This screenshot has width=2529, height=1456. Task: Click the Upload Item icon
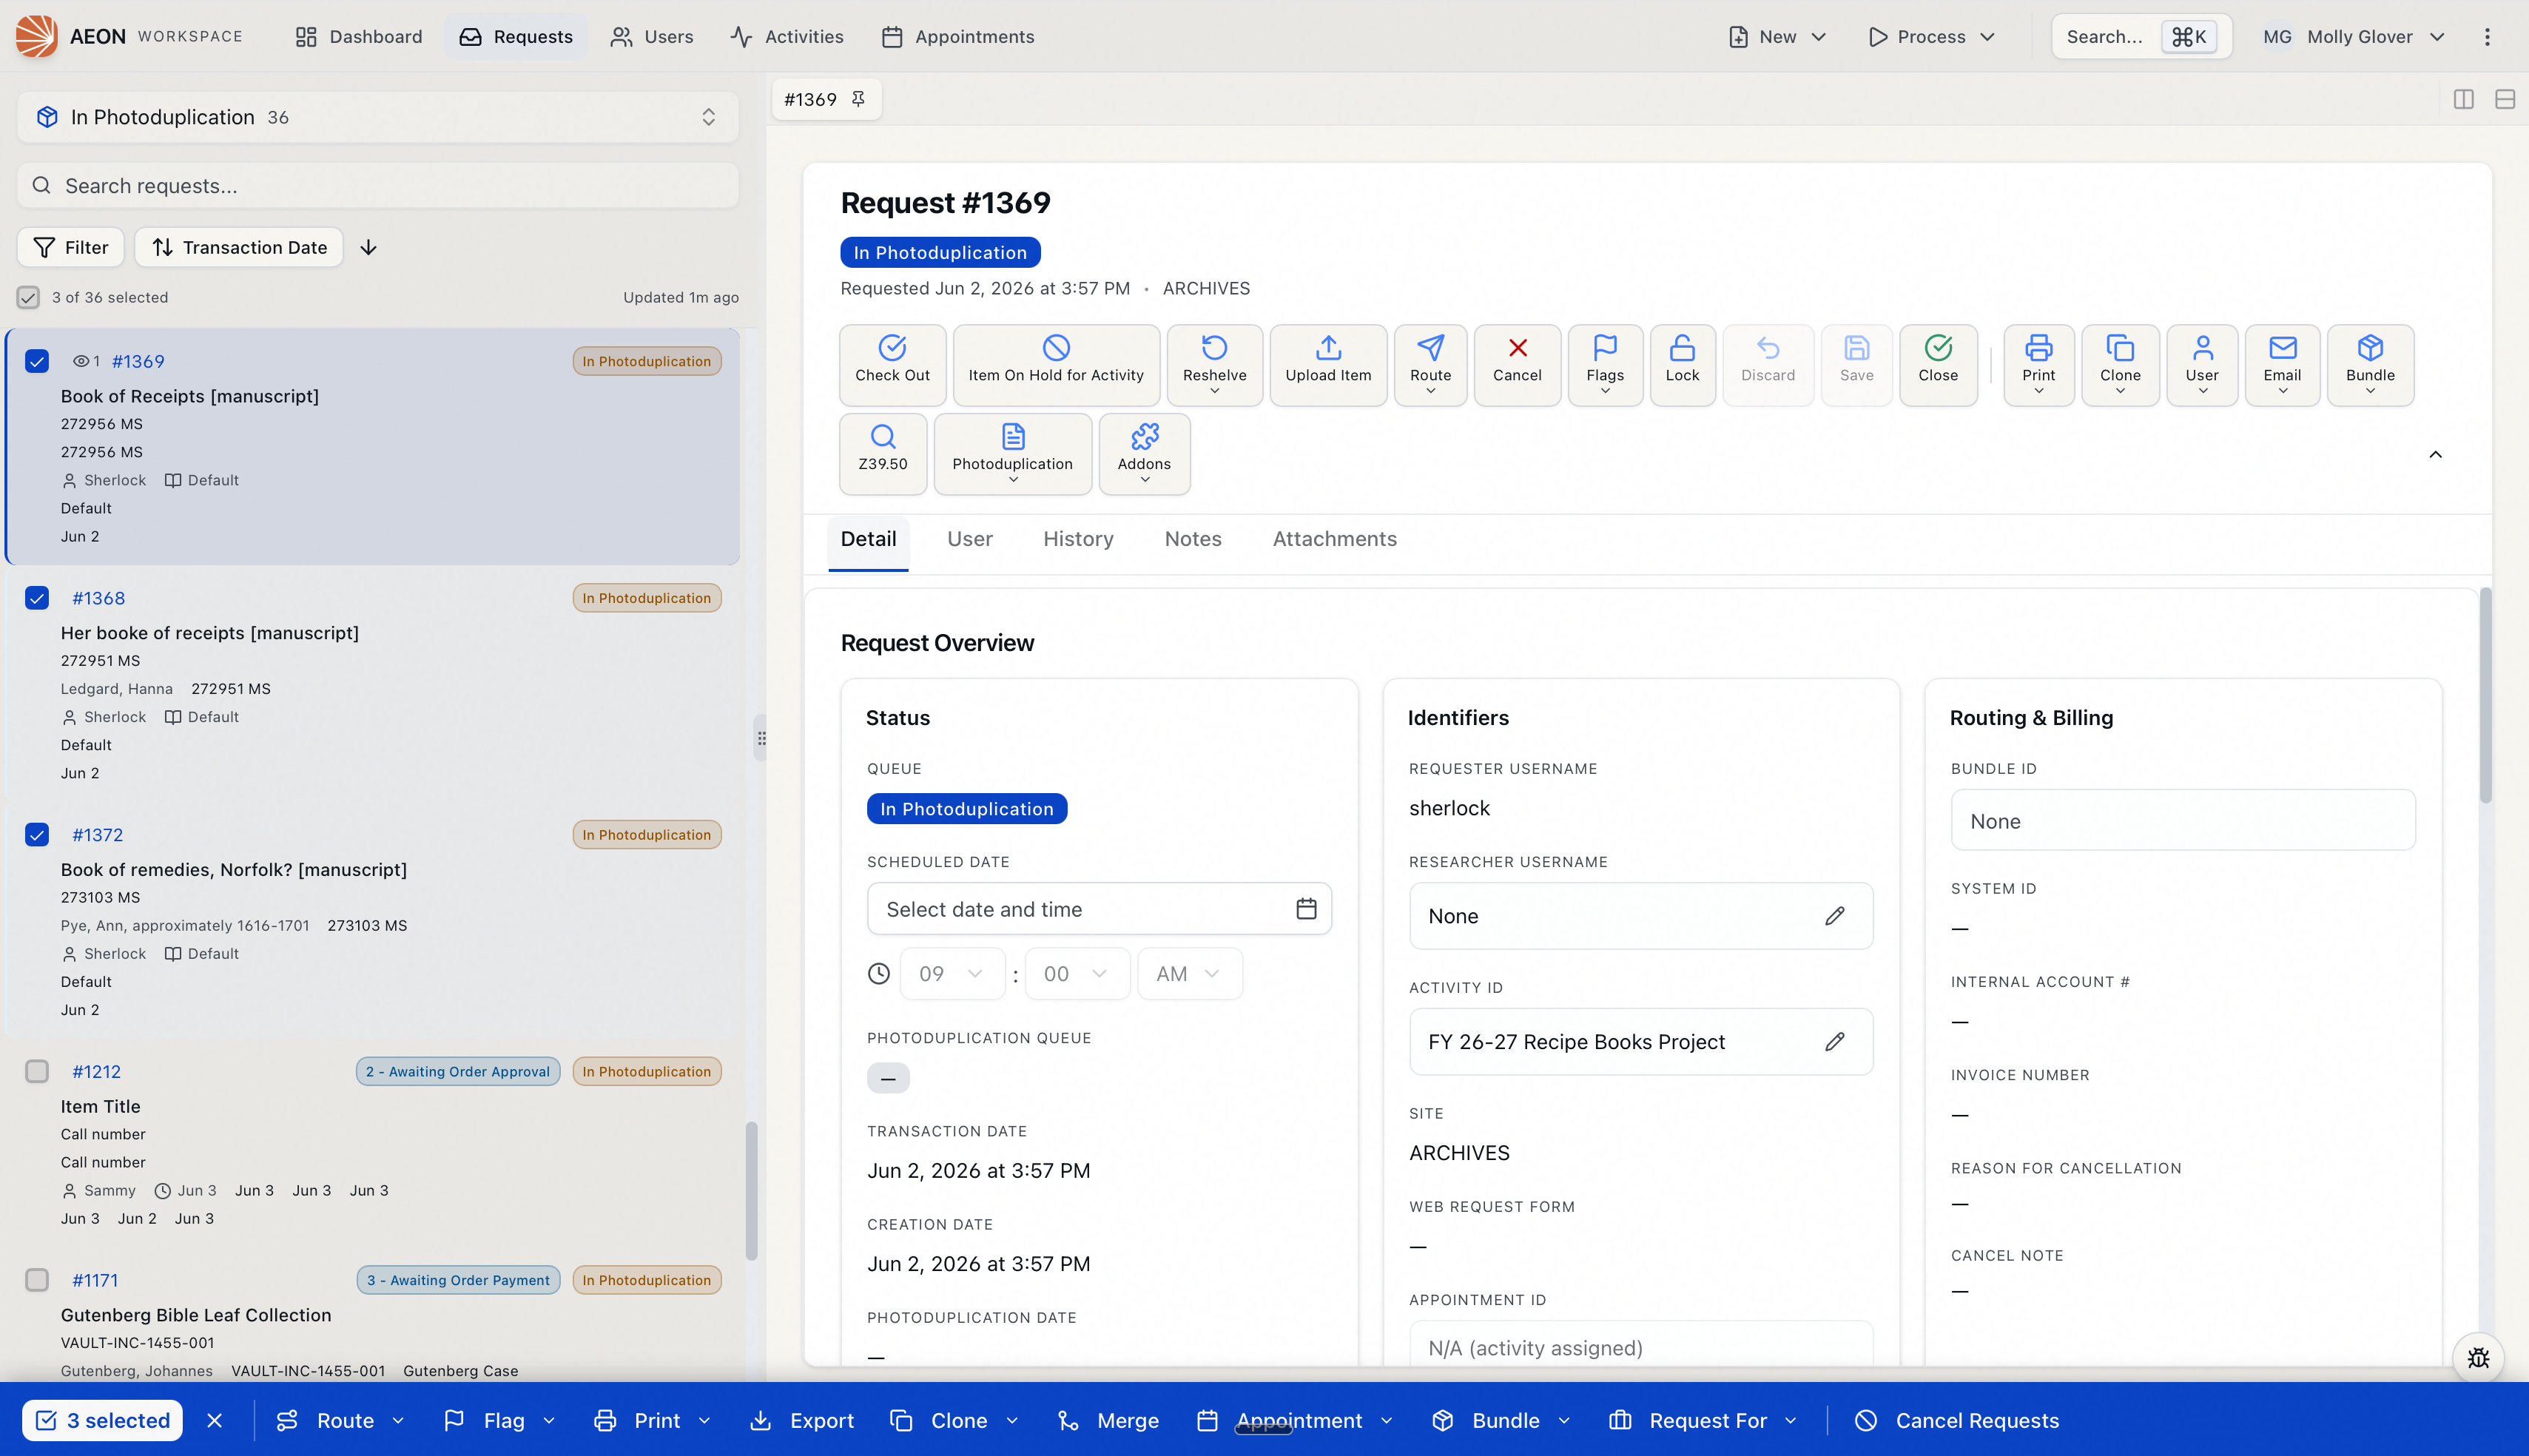tap(1328, 348)
